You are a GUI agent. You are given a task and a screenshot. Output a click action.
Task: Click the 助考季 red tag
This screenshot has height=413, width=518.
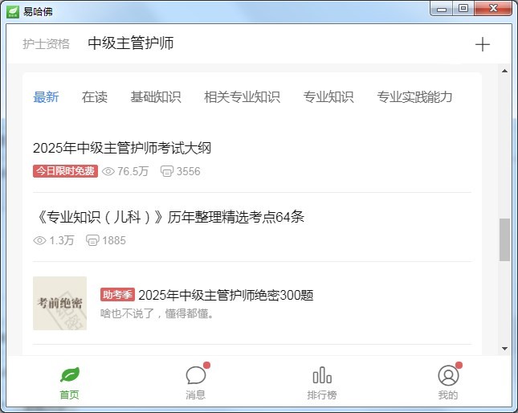click(117, 294)
